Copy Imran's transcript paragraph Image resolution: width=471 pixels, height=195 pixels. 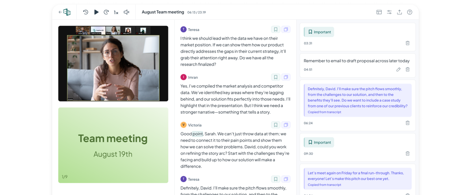point(286,77)
